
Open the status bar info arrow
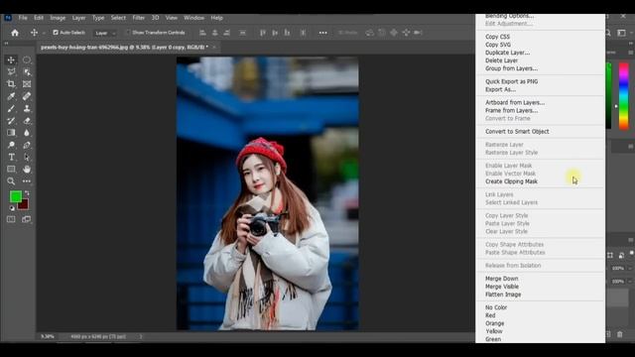141,336
